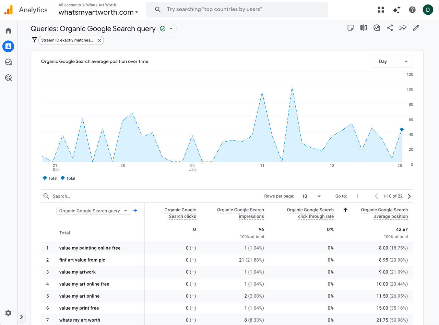Open report Insights with the sparkle icon
This screenshot has width=439, height=325.
403,27
